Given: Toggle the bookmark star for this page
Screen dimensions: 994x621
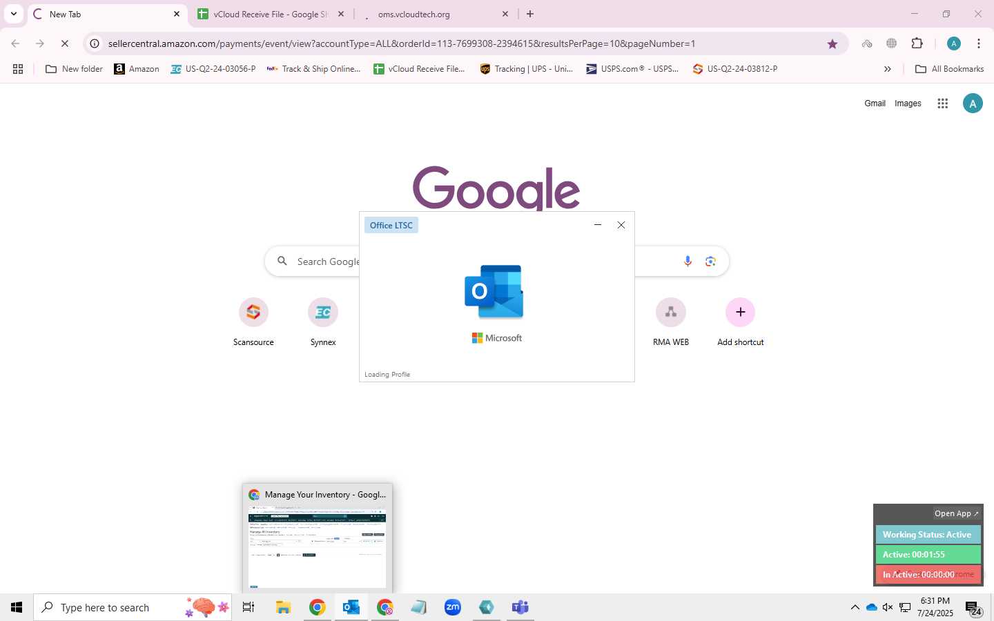Looking at the screenshot, I should click(832, 43).
